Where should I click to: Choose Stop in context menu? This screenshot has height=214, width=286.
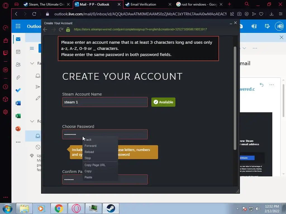coord(100,158)
